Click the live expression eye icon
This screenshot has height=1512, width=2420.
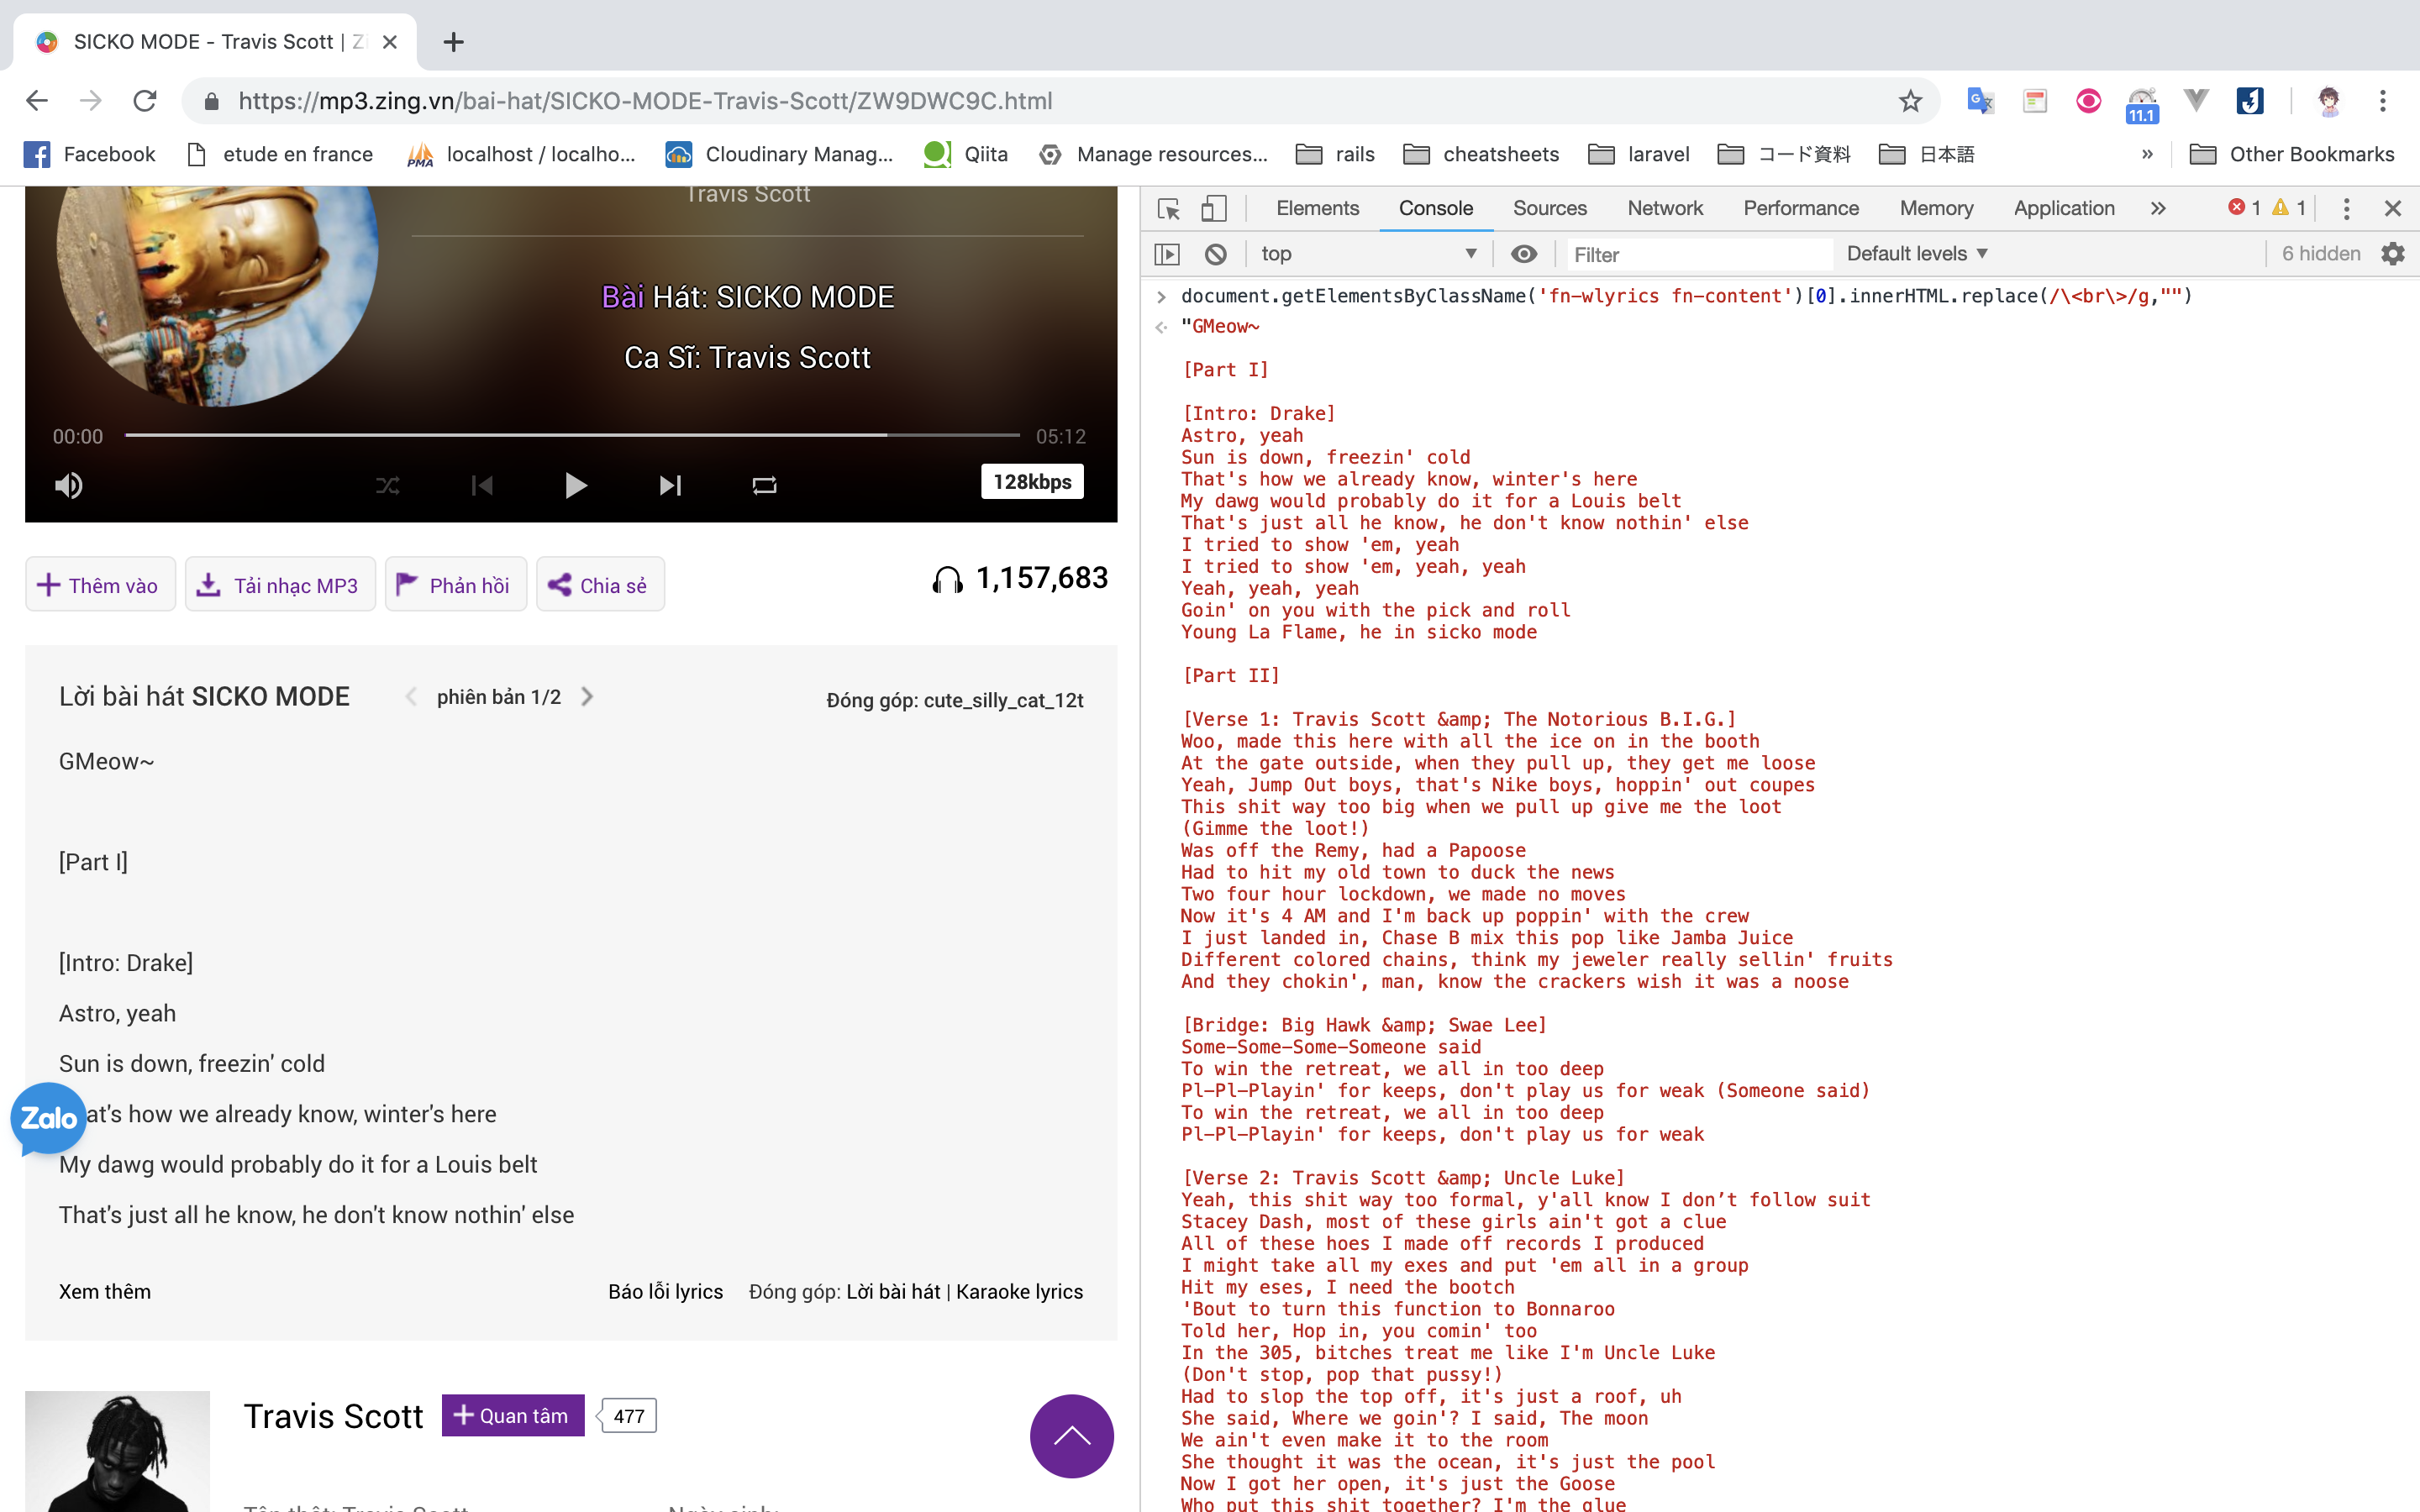[x=1523, y=254]
